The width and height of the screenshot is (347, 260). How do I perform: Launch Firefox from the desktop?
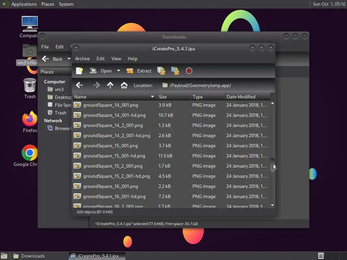30,122
